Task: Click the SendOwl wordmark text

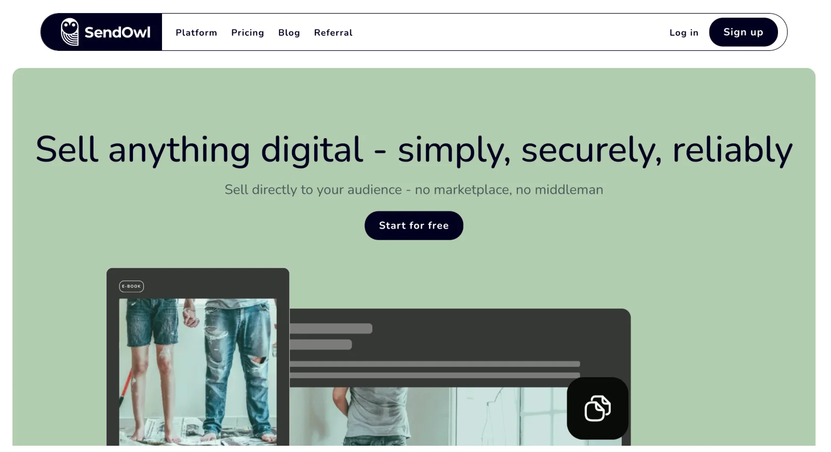Action: [117, 32]
